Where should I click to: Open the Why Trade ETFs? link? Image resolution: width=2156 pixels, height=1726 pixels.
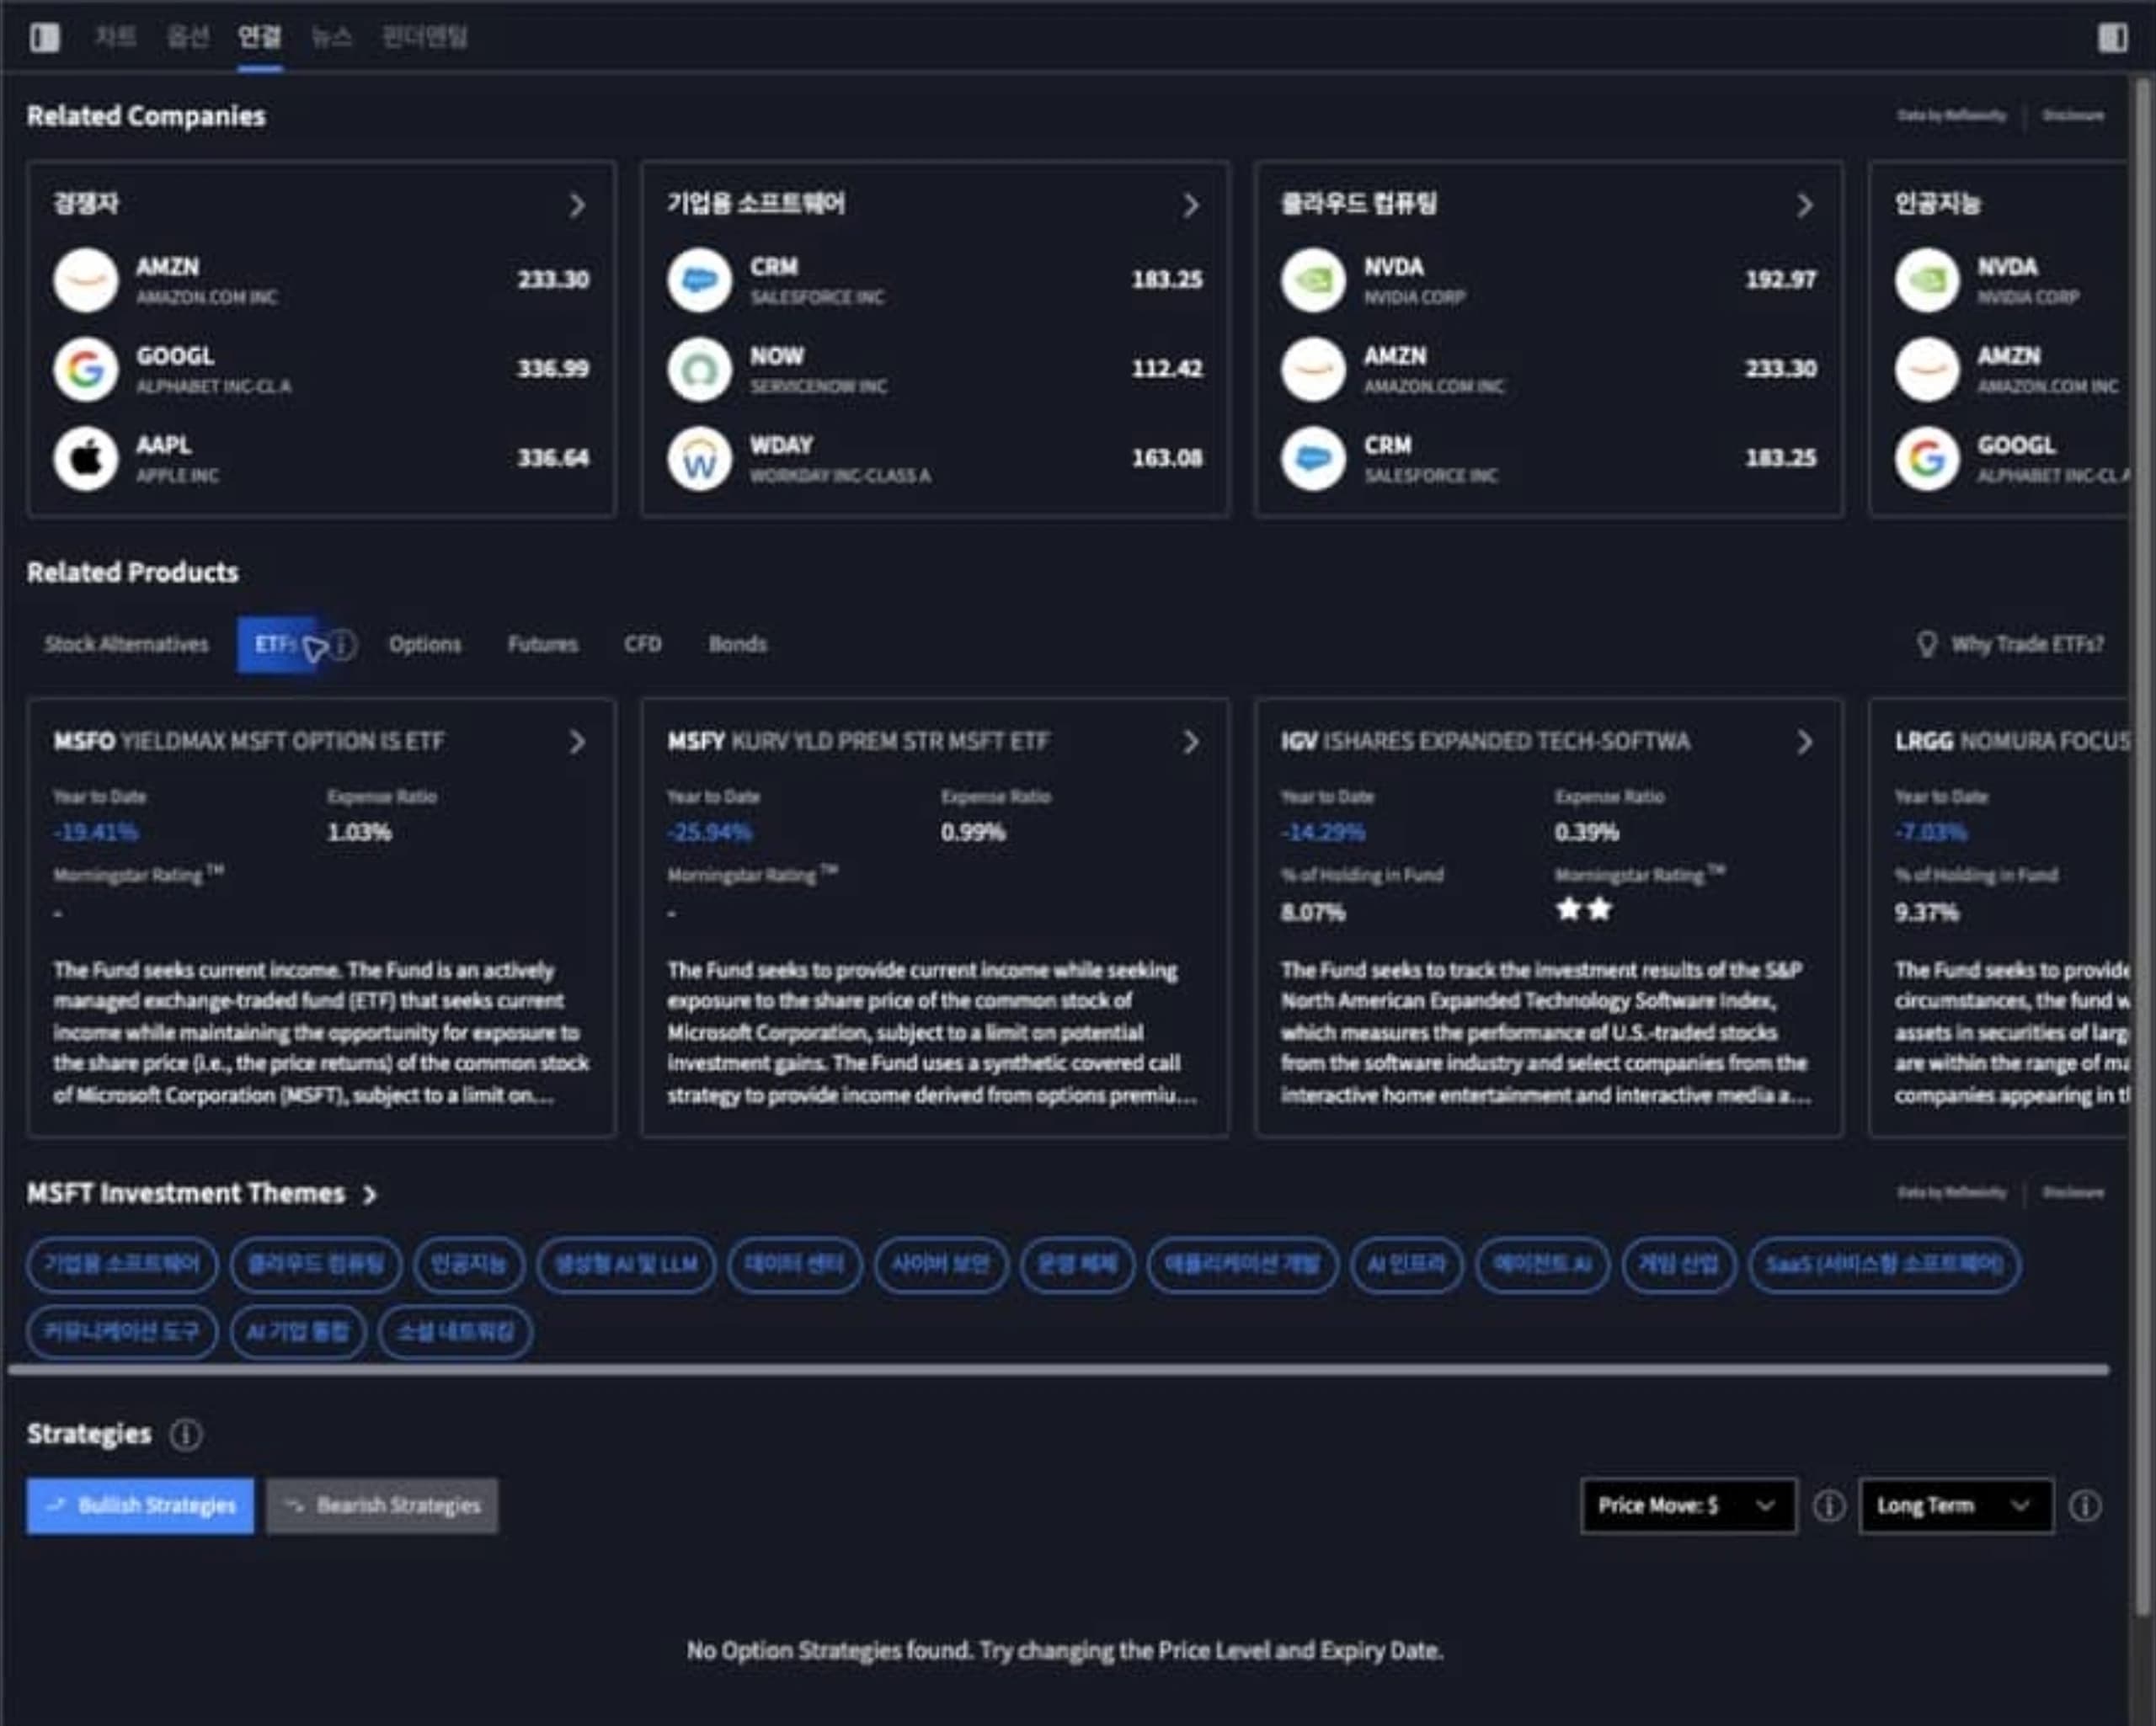click(x=2027, y=645)
